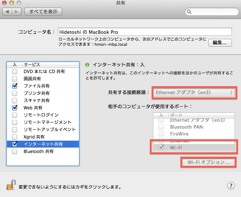The image size is (241, 197).
Task: Click the forward navigation arrow
Action: (16, 12)
